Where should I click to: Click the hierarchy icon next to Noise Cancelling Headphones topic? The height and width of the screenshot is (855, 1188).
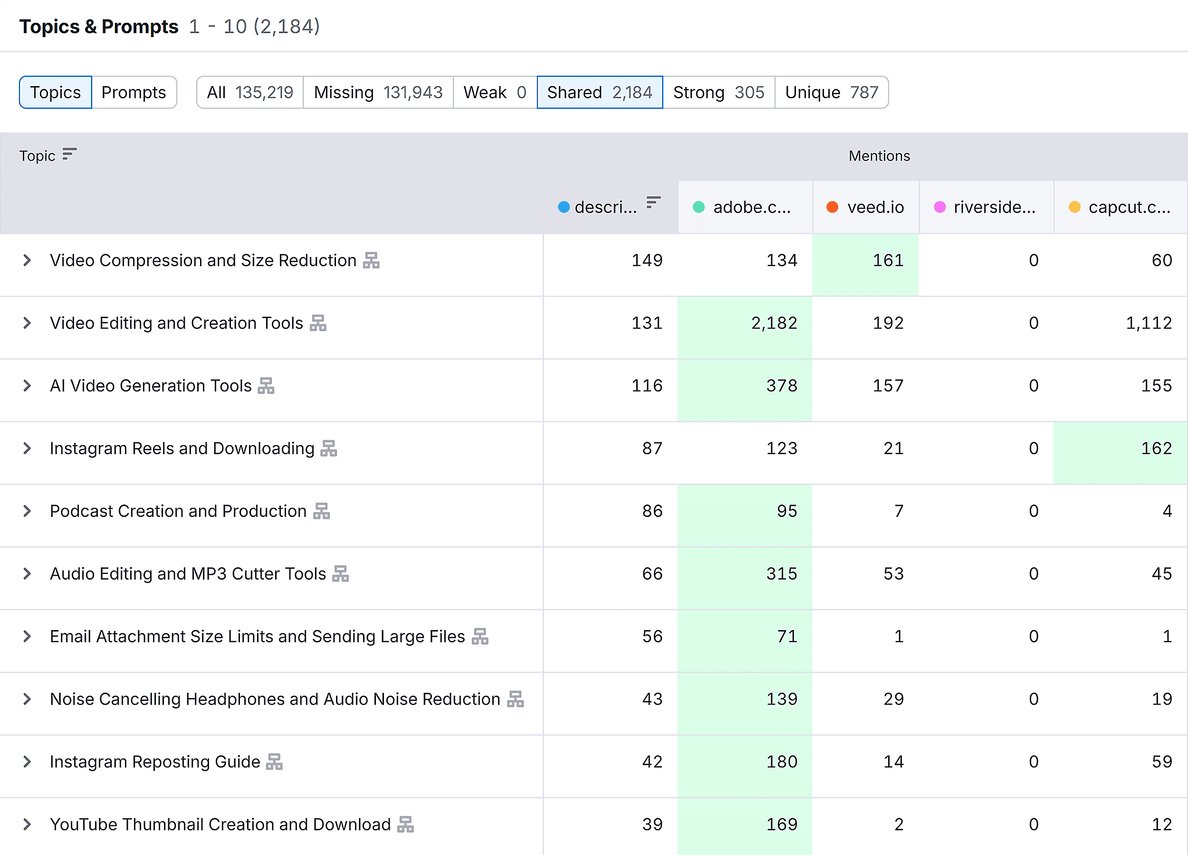coord(516,699)
